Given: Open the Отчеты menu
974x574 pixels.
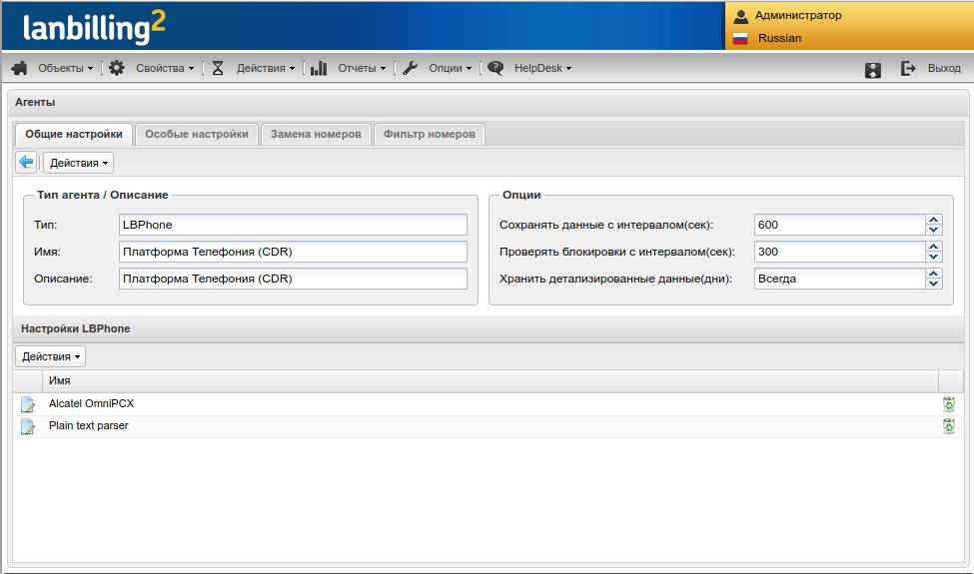Looking at the screenshot, I should pyautogui.click(x=362, y=68).
